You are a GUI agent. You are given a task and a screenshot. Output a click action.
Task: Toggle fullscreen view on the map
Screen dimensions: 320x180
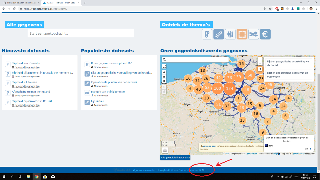click(164, 66)
